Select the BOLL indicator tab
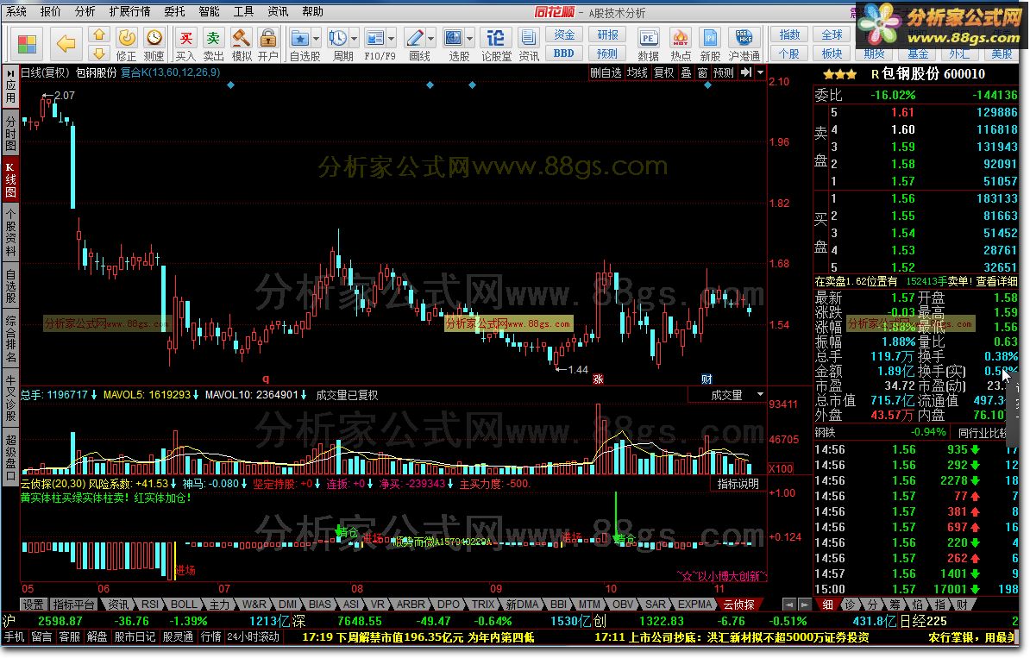The height and width of the screenshot is (658, 1030). pos(183,605)
